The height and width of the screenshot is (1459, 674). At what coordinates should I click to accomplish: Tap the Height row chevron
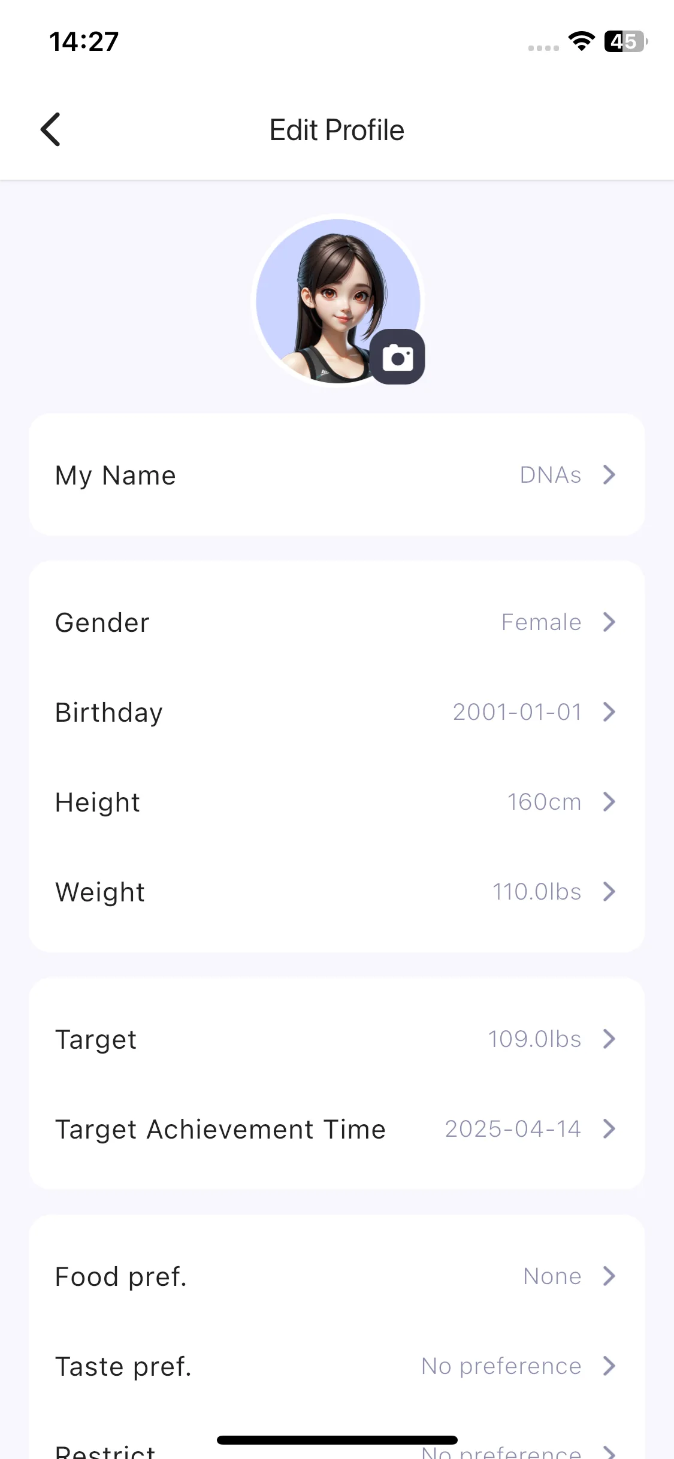(609, 801)
